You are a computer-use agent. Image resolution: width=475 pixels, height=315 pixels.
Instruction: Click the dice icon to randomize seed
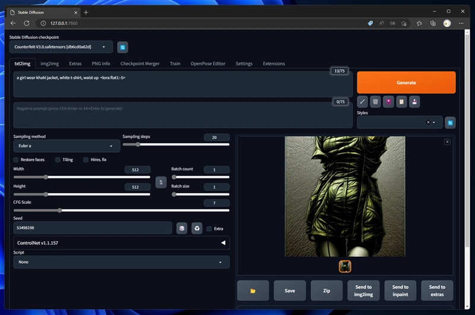coord(182,228)
